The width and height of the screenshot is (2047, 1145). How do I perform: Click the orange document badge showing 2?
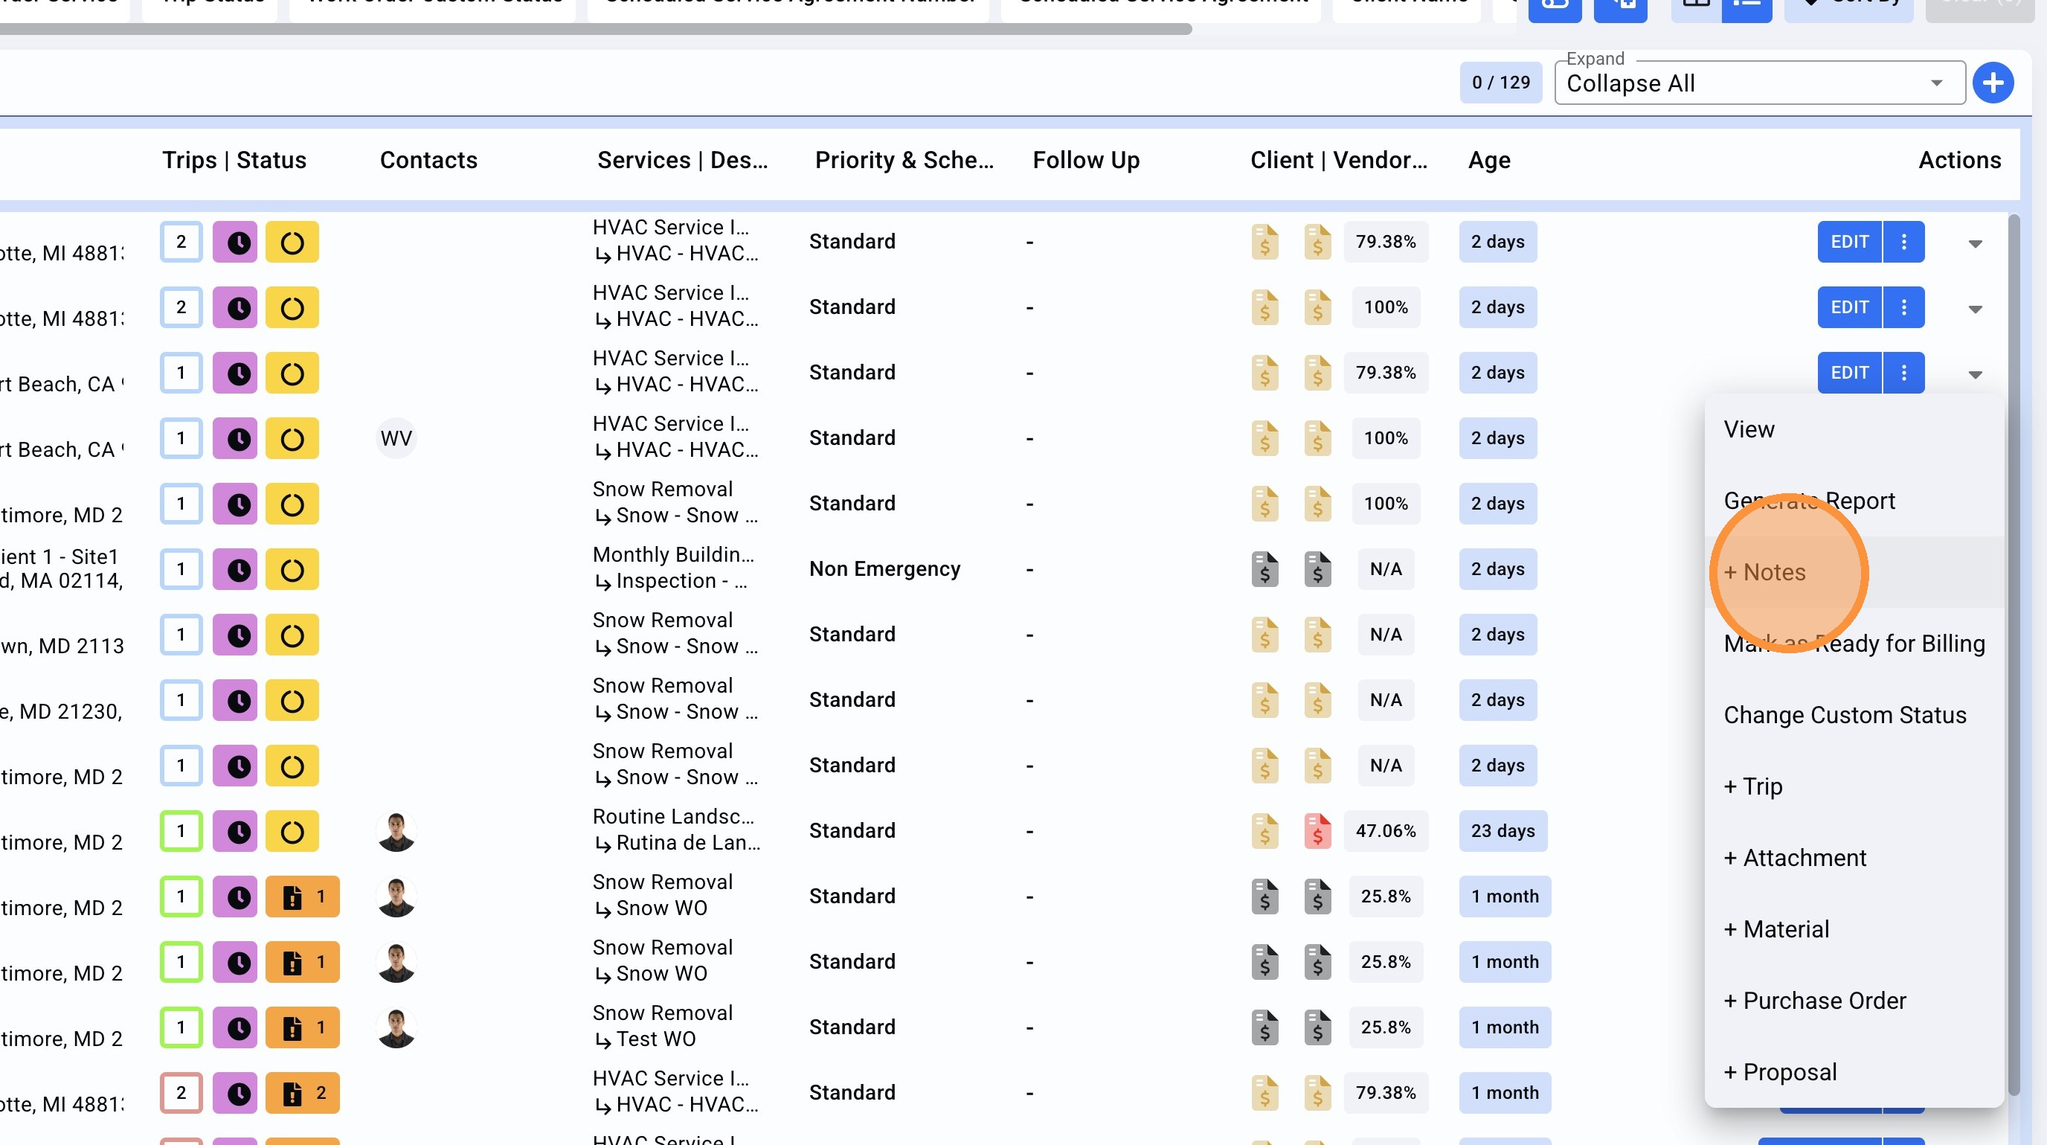(302, 1093)
